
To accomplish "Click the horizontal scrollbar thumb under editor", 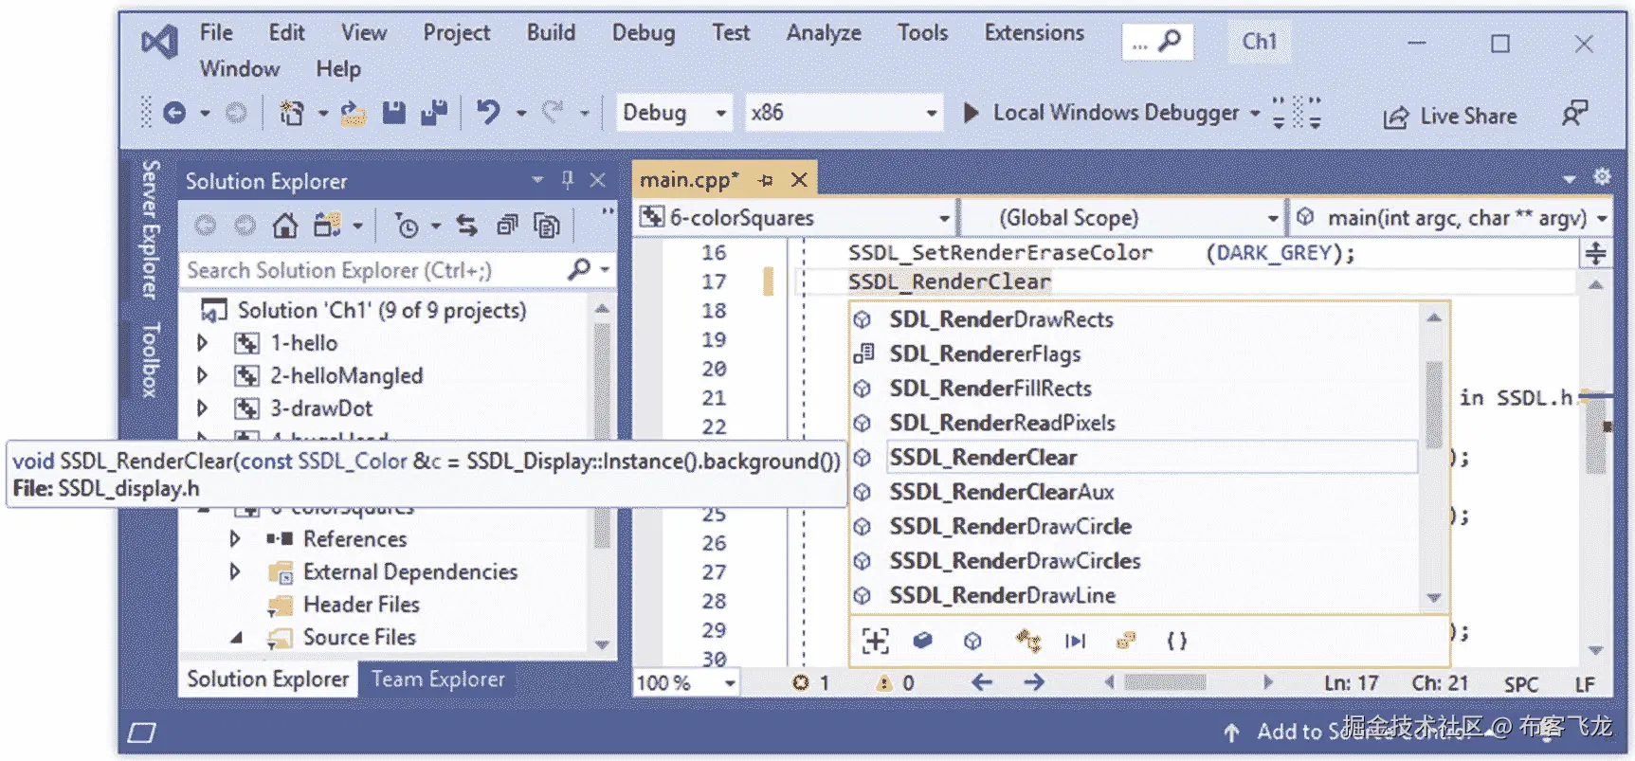I will [1165, 682].
